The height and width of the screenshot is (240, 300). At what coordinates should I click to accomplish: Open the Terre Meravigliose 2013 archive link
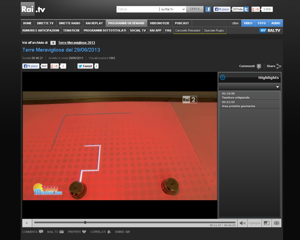pos(77,43)
